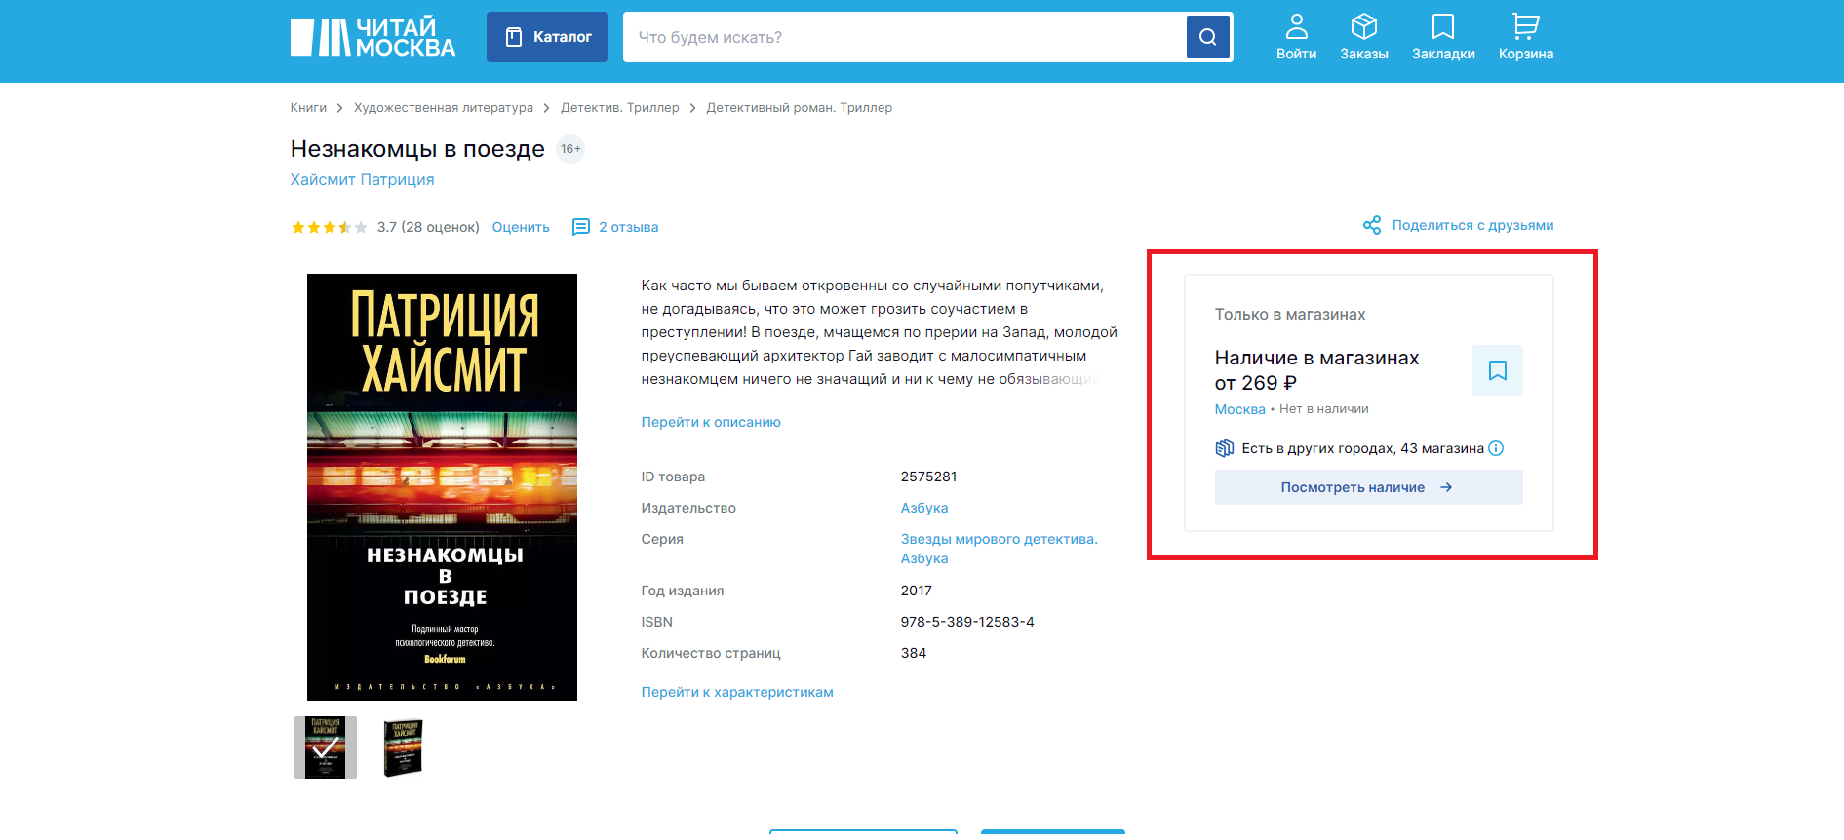Click in the search field
This screenshot has width=1844, height=840.
pos(904,37)
